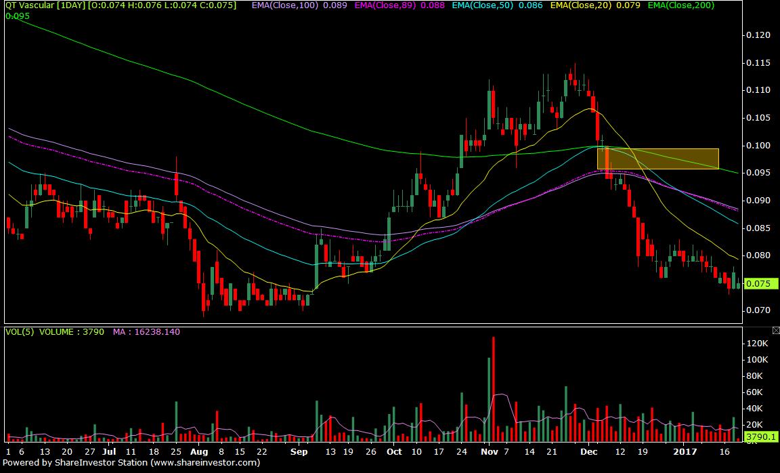Click the "QT Vascular [1DAY]" chart title
This screenshot has width=780, height=473.
click(x=45, y=5)
